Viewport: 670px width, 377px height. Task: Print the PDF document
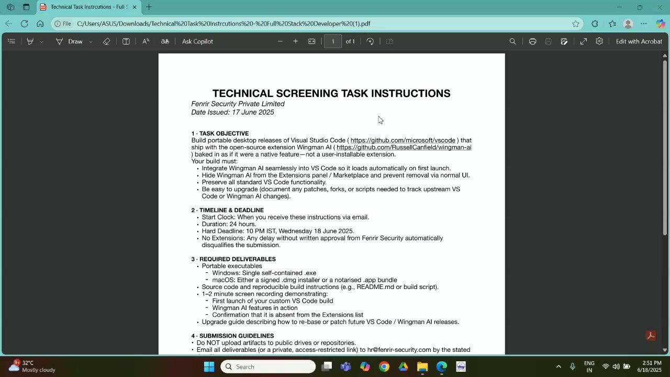point(532,41)
